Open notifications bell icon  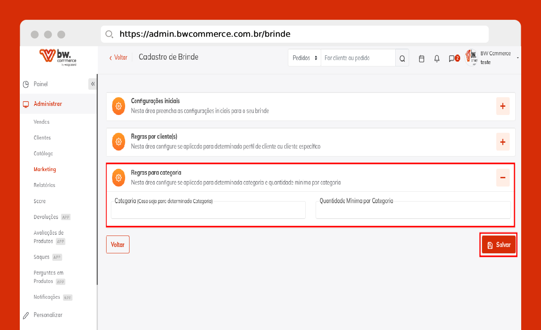pyautogui.click(x=437, y=58)
